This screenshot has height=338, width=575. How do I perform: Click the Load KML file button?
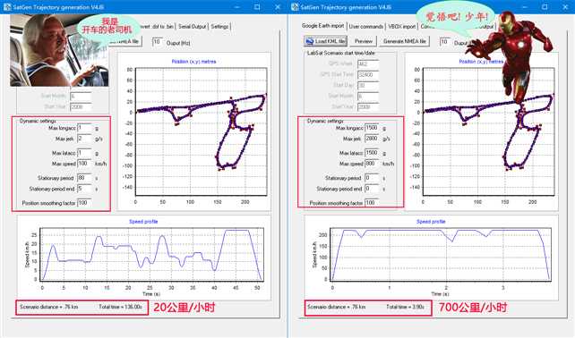326,41
